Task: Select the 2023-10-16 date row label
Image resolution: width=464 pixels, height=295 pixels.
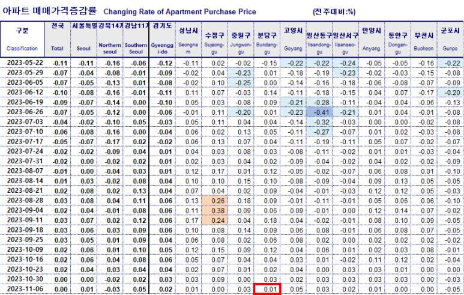Action: pyautogui.click(x=25, y=259)
